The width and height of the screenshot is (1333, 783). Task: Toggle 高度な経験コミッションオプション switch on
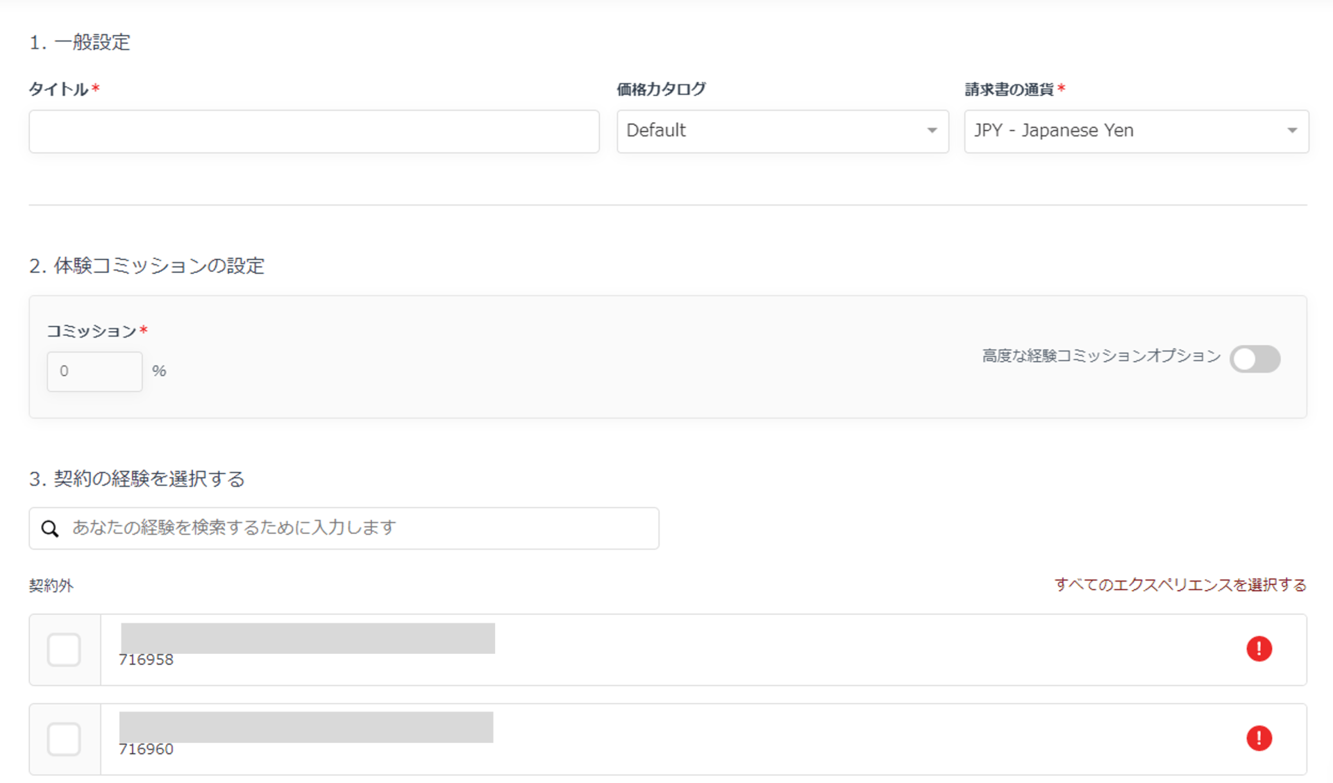(1255, 359)
